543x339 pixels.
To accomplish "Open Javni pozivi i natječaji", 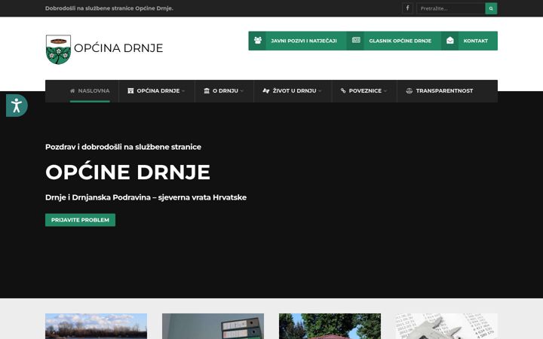I will [x=304, y=41].
